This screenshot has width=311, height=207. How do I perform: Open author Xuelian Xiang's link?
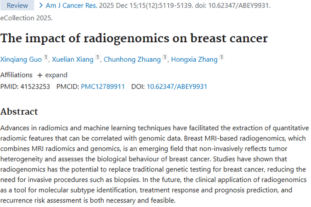pyautogui.click(x=73, y=60)
